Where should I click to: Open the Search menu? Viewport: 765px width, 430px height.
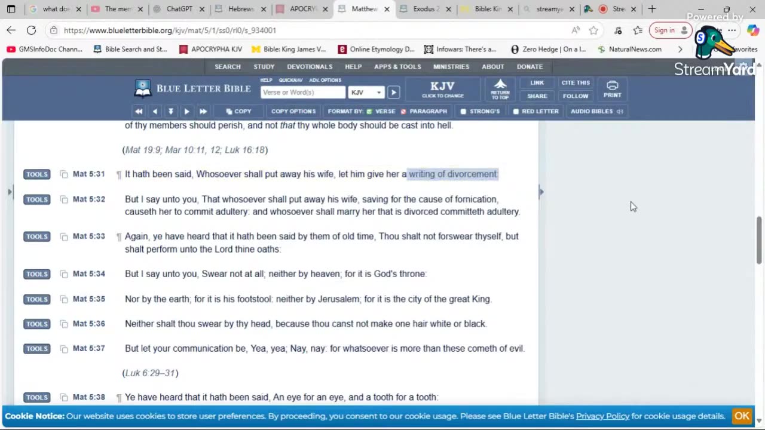pyautogui.click(x=228, y=66)
